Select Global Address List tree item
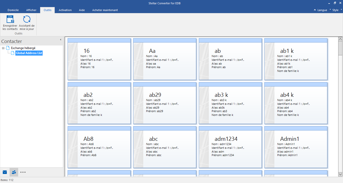This screenshot has width=343, height=183. (29, 53)
